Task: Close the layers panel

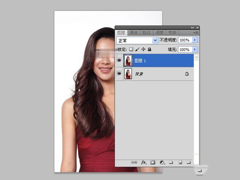Action: (197, 28)
